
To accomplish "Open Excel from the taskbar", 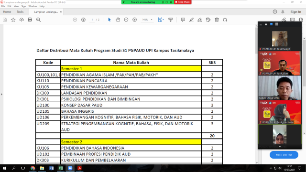I will click(x=61, y=168).
